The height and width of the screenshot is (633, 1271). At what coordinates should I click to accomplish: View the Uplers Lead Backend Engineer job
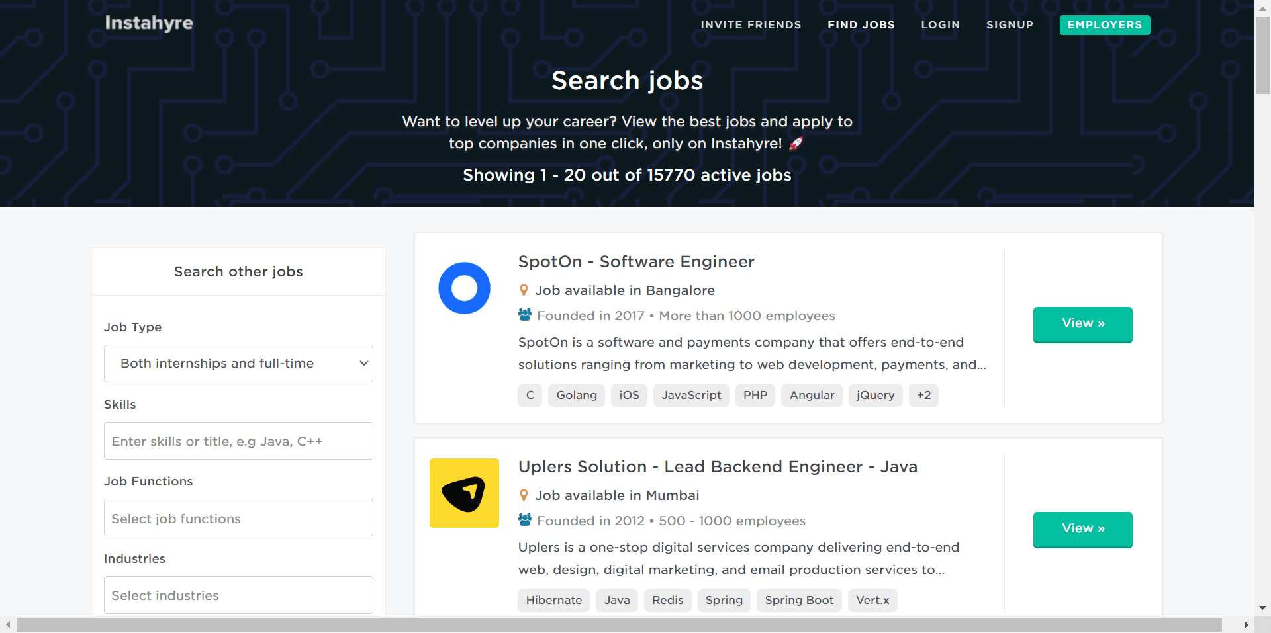click(x=1082, y=529)
